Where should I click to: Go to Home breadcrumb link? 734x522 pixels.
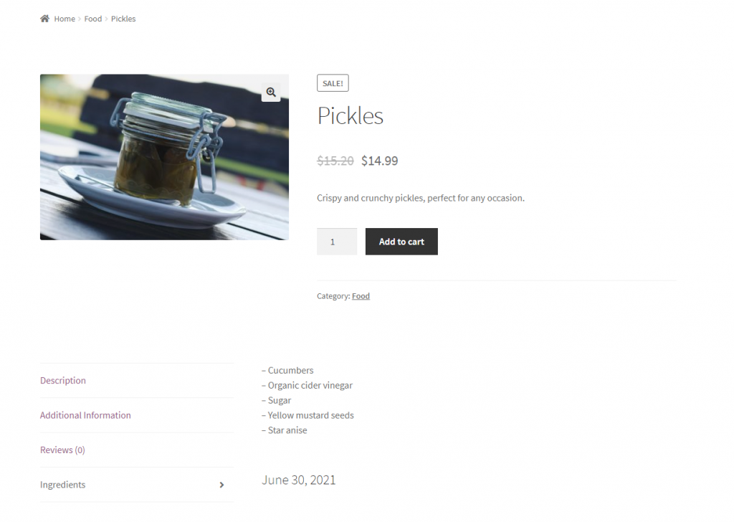click(65, 19)
